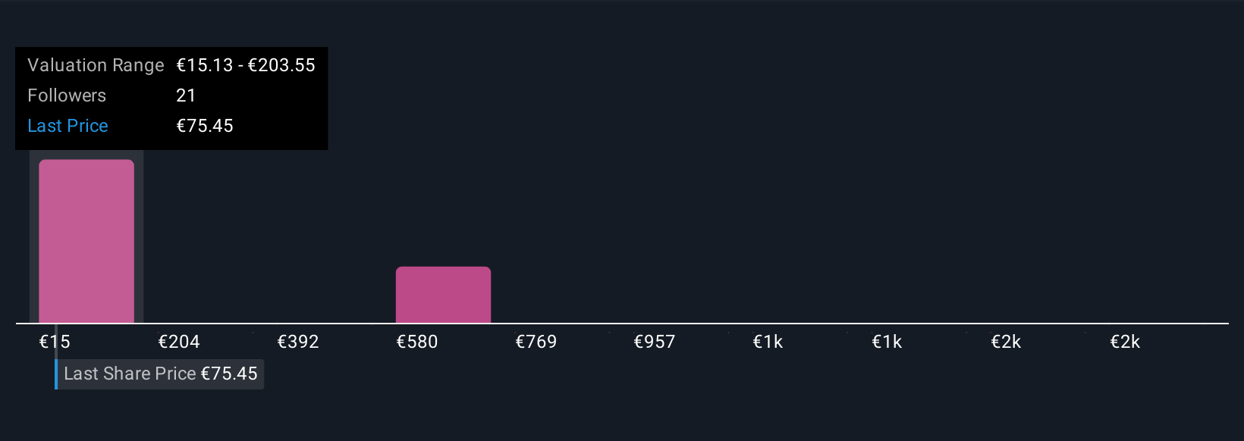Viewport: 1244px width, 441px height.
Task: Open the blue Last Price link in tooltip
Action: tap(68, 126)
